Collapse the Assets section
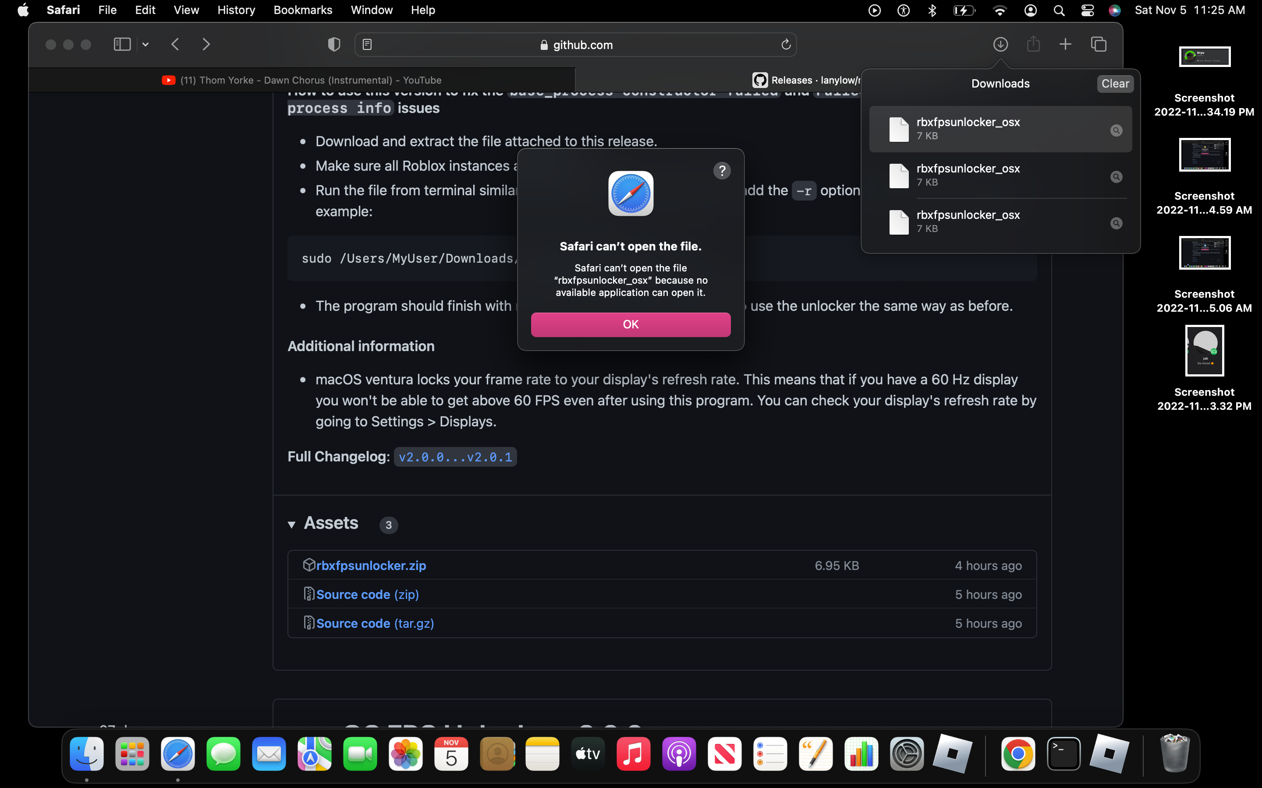 coord(292,524)
